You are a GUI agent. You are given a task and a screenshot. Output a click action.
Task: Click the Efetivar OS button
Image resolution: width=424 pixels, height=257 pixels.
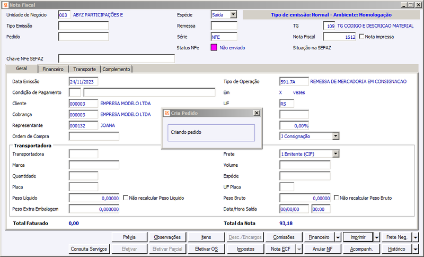(206, 249)
